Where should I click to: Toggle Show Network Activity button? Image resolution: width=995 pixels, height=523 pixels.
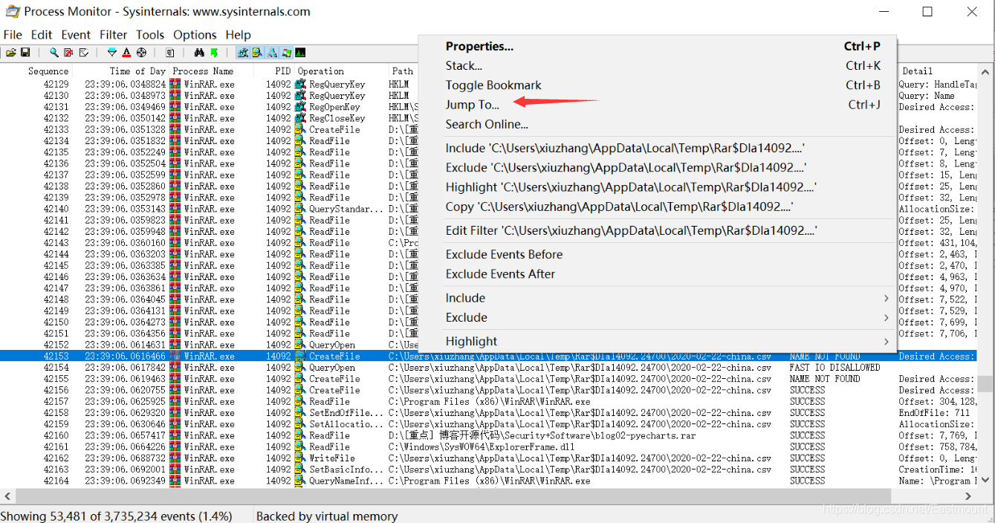pos(271,53)
